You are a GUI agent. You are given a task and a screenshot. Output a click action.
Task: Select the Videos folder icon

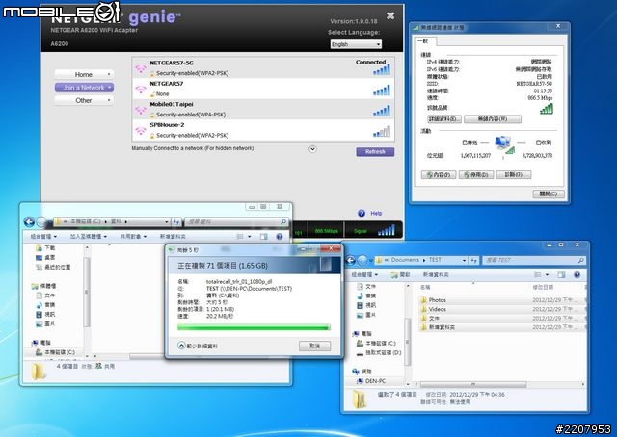(x=424, y=309)
